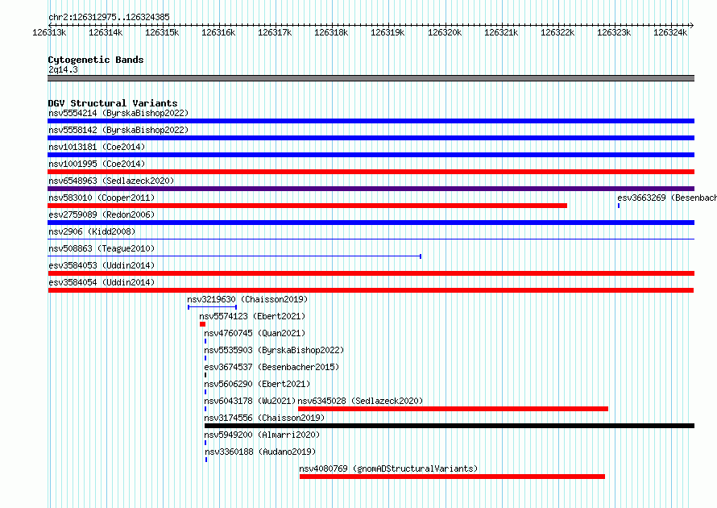Open nsv6345028 (Sedlazeck2020) label

(x=360, y=401)
